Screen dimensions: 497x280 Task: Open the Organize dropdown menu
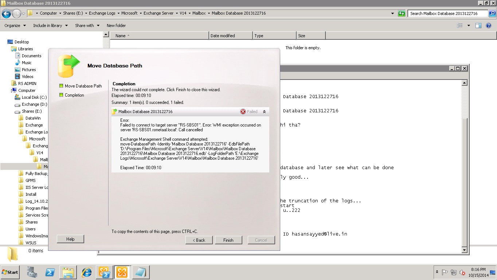point(15,26)
